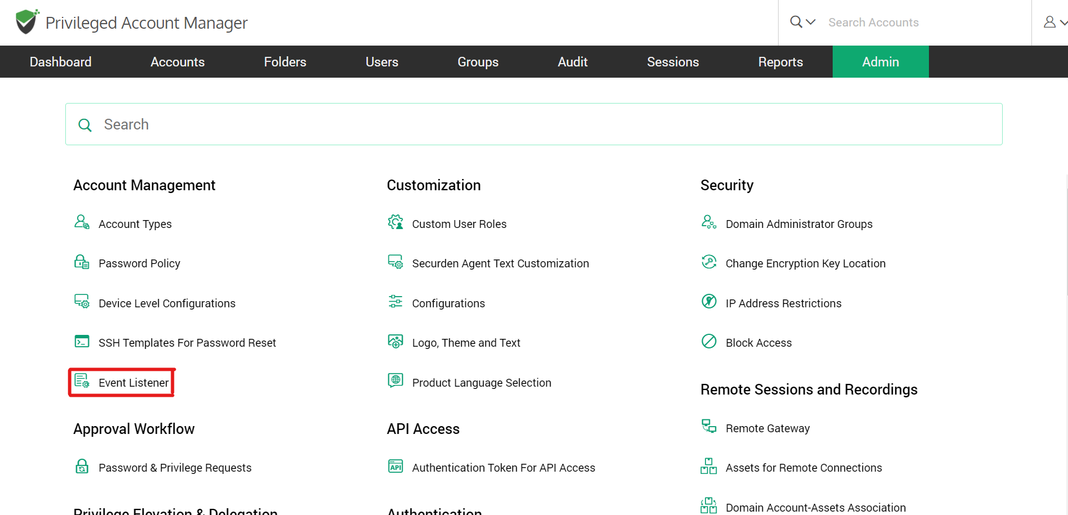Open the user profile dropdown menu
1068x515 pixels.
point(1054,23)
